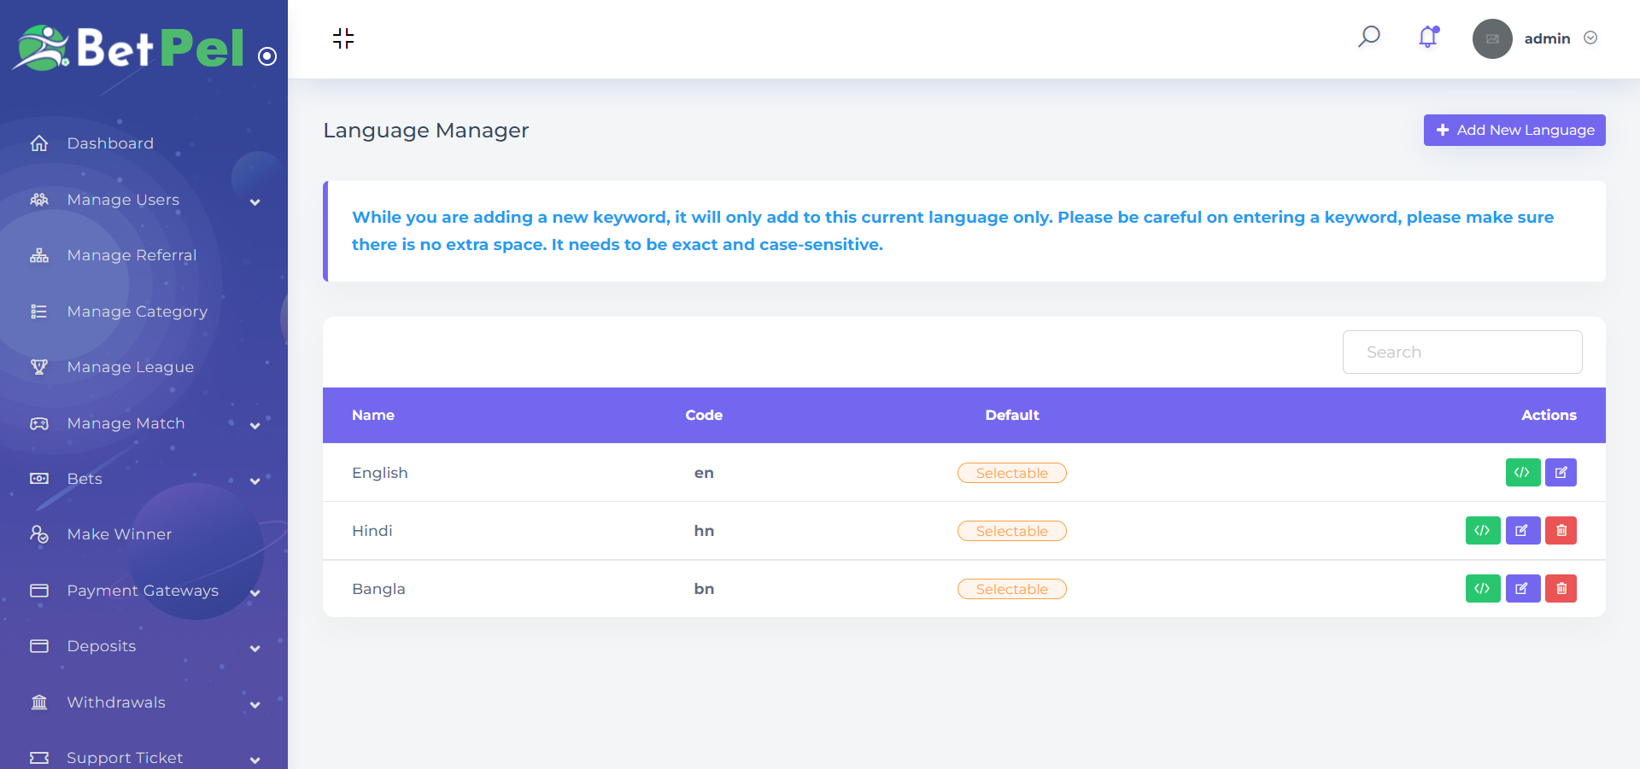Click the 'hn' code cell
The height and width of the screenshot is (769, 1640).
[704, 531]
